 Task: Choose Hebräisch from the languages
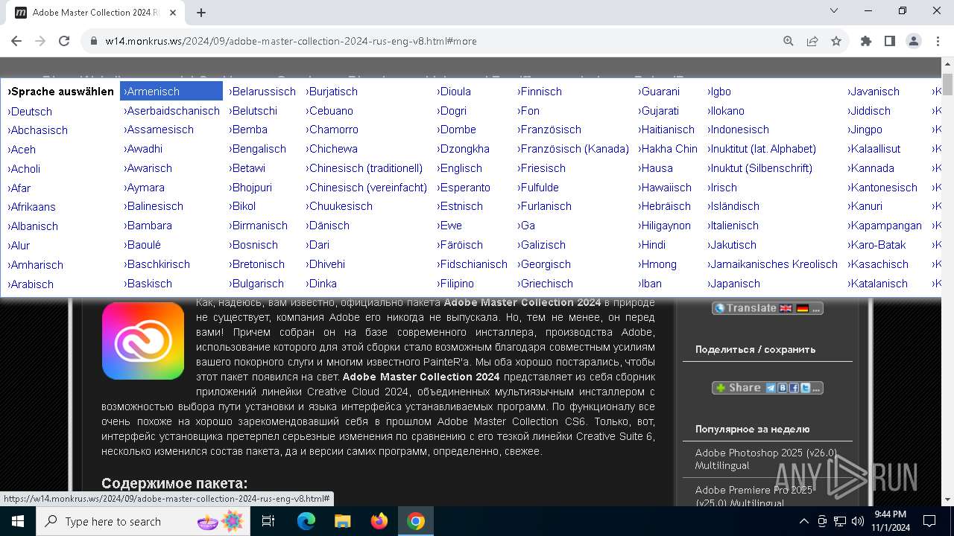coord(665,206)
